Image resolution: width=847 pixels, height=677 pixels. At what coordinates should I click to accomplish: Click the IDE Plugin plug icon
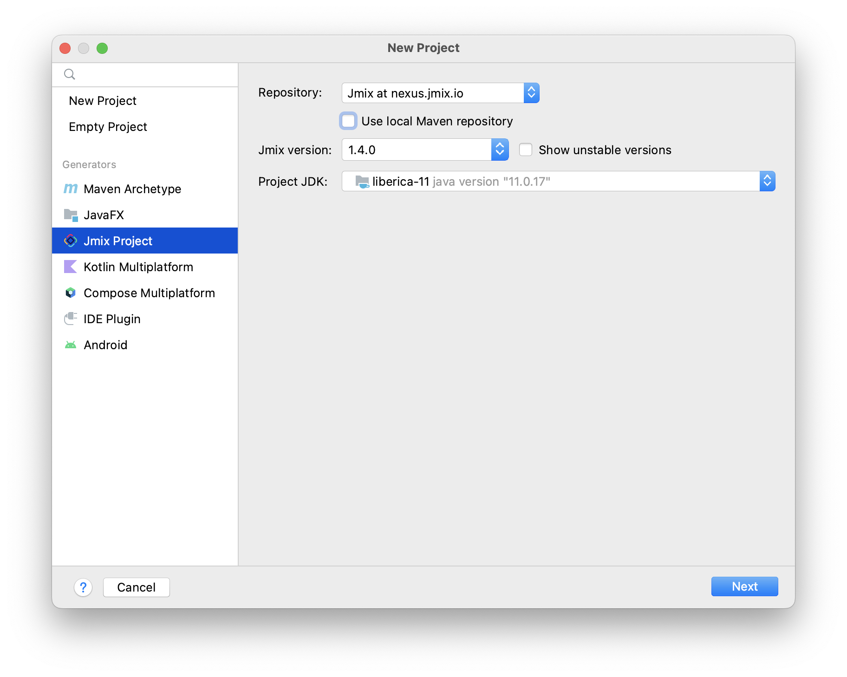[x=71, y=319]
